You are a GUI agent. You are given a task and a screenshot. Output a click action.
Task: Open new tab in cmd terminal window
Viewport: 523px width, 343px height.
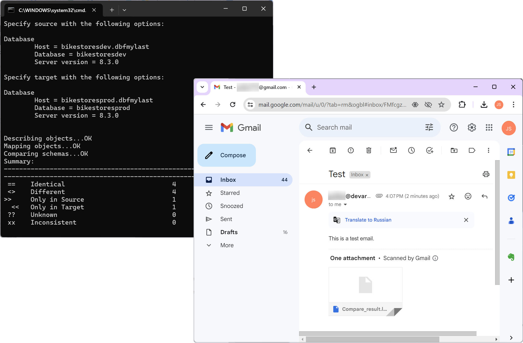click(112, 10)
